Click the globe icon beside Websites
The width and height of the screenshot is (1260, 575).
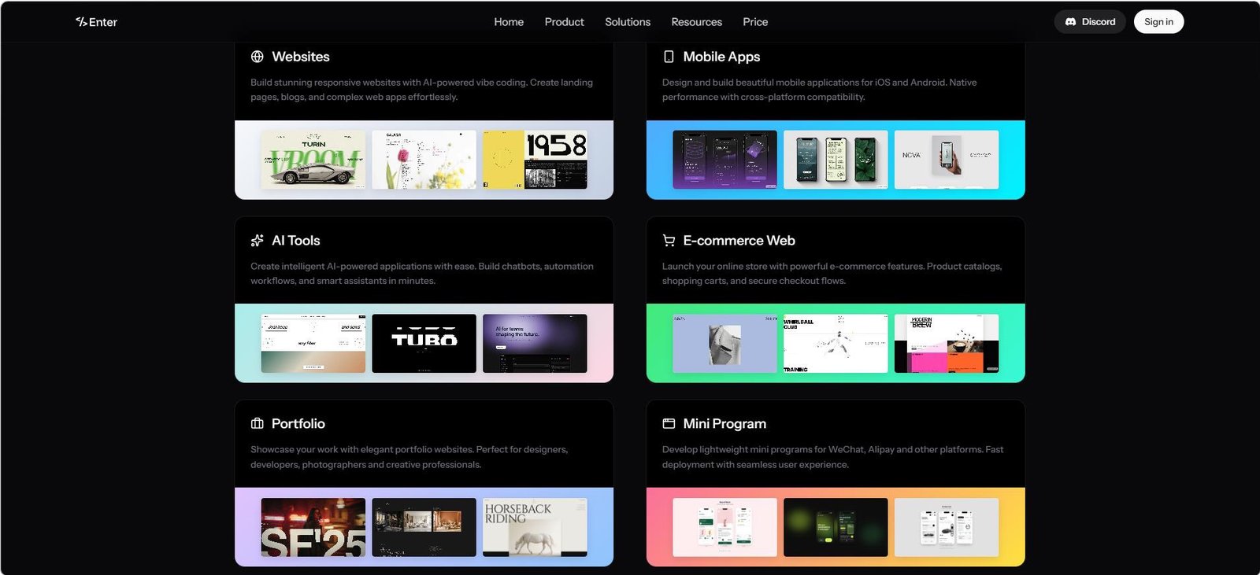257,57
